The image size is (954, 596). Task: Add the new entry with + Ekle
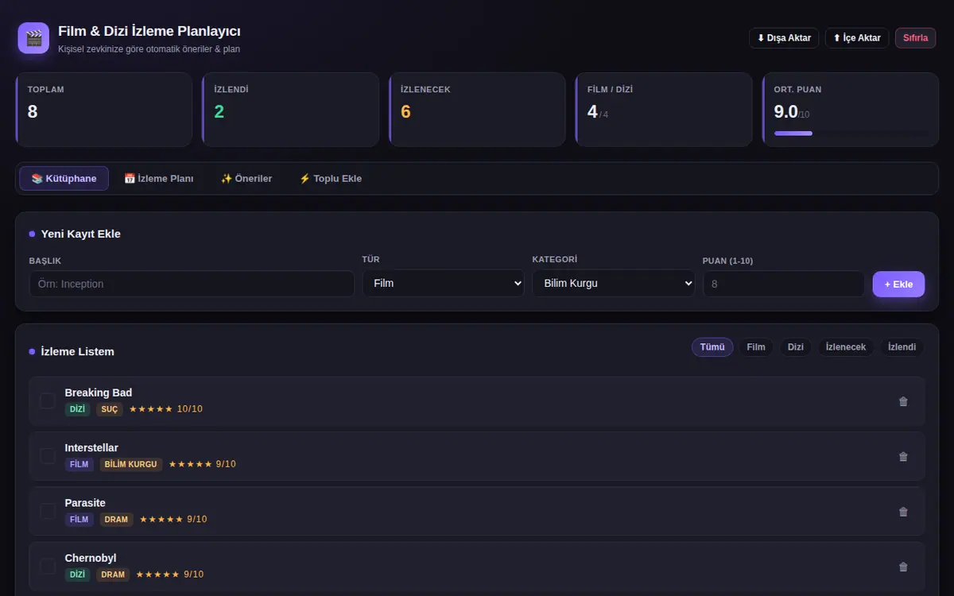(x=898, y=284)
